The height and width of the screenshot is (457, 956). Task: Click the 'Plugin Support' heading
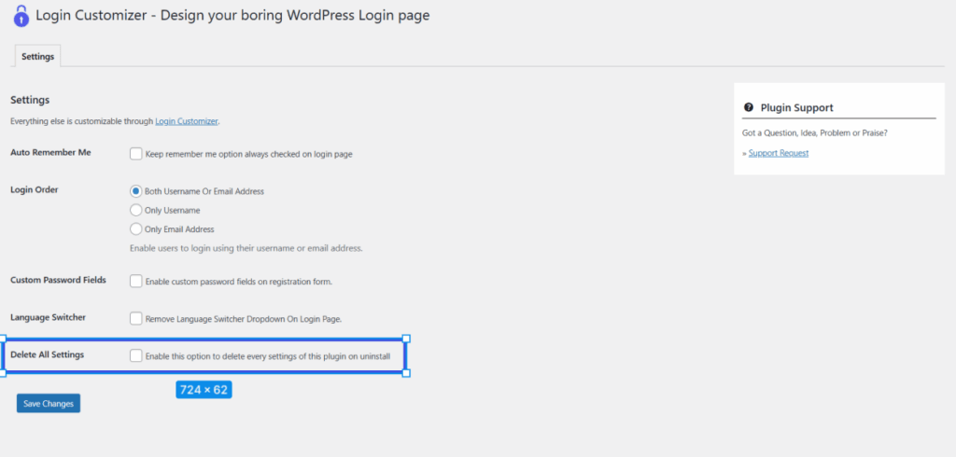(796, 108)
